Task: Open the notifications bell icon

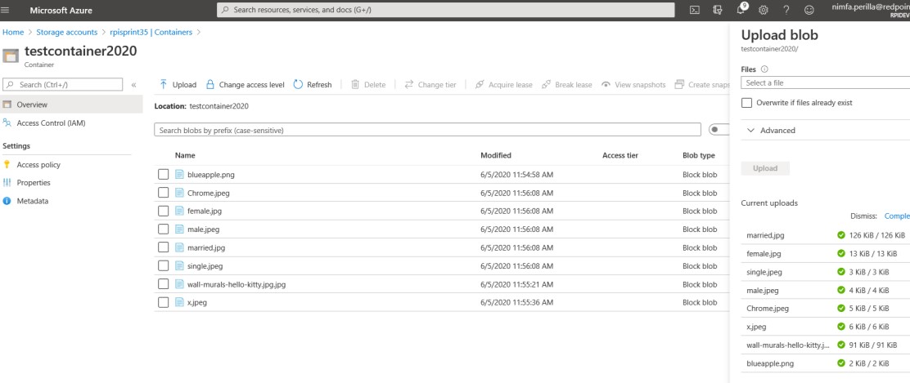Action: pyautogui.click(x=741, y=10)
